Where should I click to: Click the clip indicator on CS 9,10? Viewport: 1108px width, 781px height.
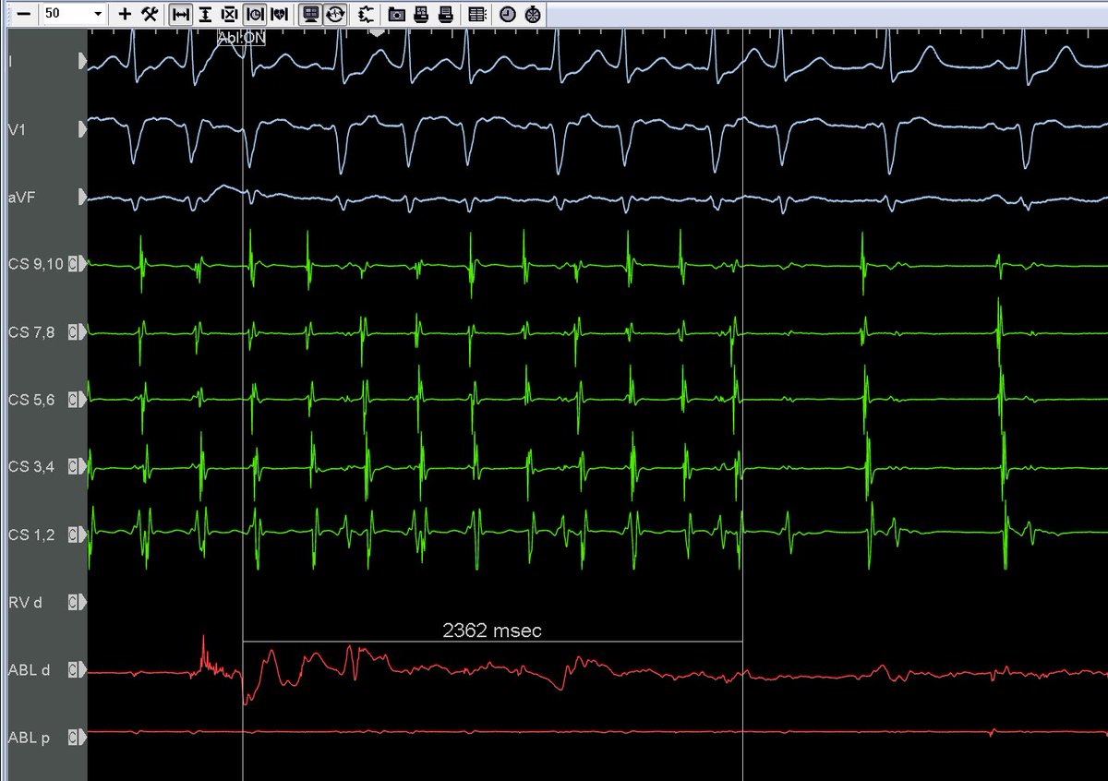72,264
